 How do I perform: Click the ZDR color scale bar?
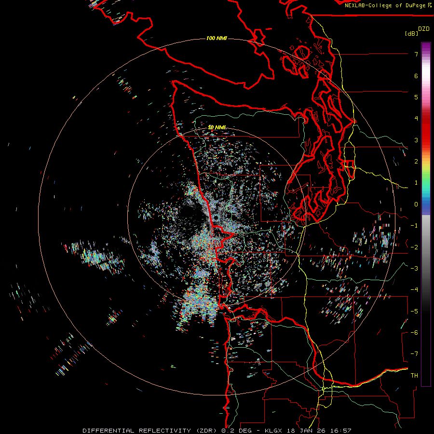(x=426, y=214)
